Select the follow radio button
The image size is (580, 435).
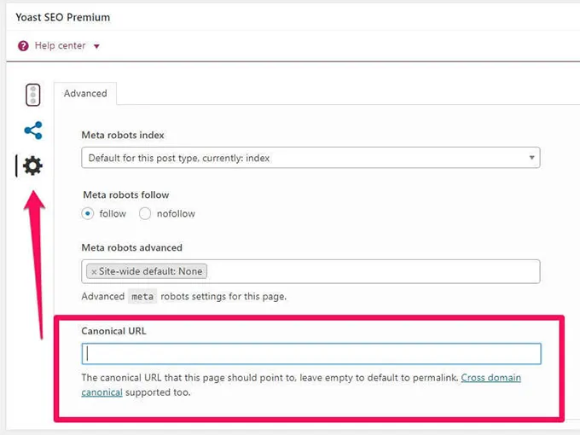89,213
